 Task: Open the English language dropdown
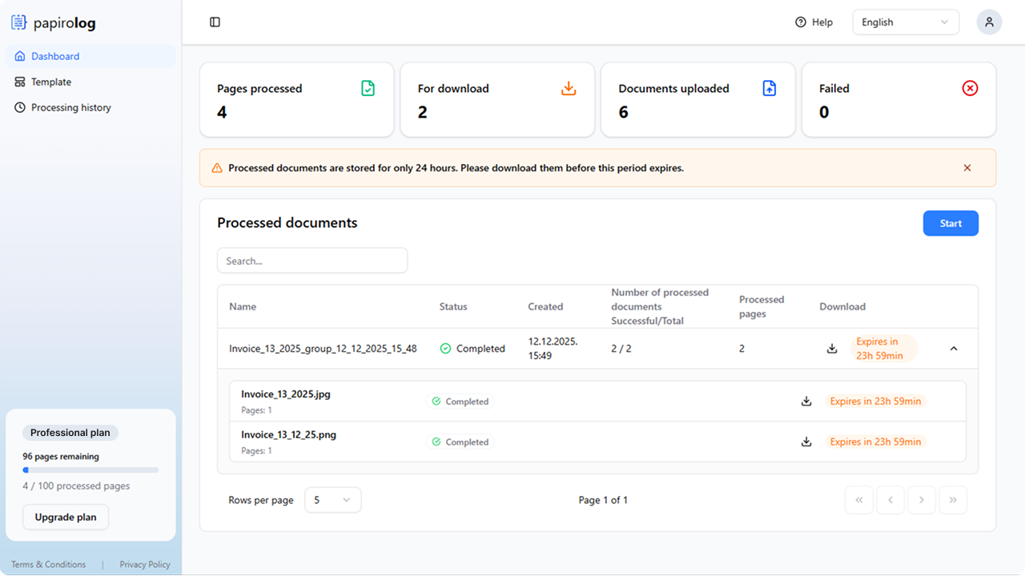906,22
